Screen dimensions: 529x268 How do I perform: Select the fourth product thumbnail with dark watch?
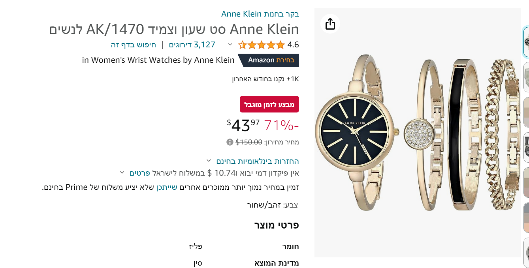click(526, 148)
